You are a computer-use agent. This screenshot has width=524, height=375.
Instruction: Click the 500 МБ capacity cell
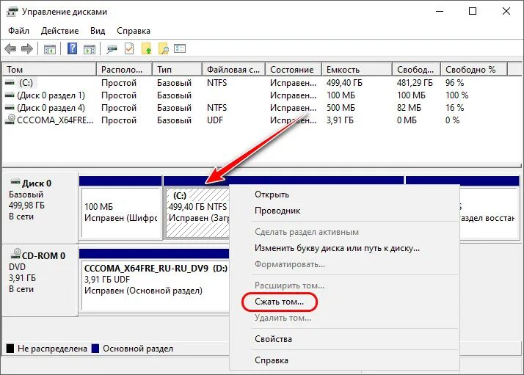click(x=341, y=108)
